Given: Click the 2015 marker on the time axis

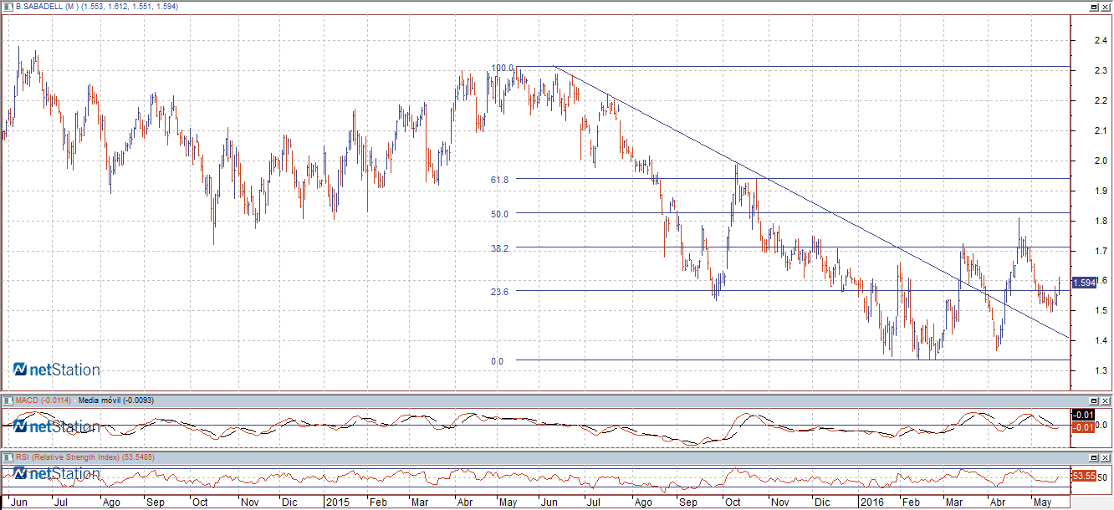Looking at the screenshot, I should click(337, 503).
